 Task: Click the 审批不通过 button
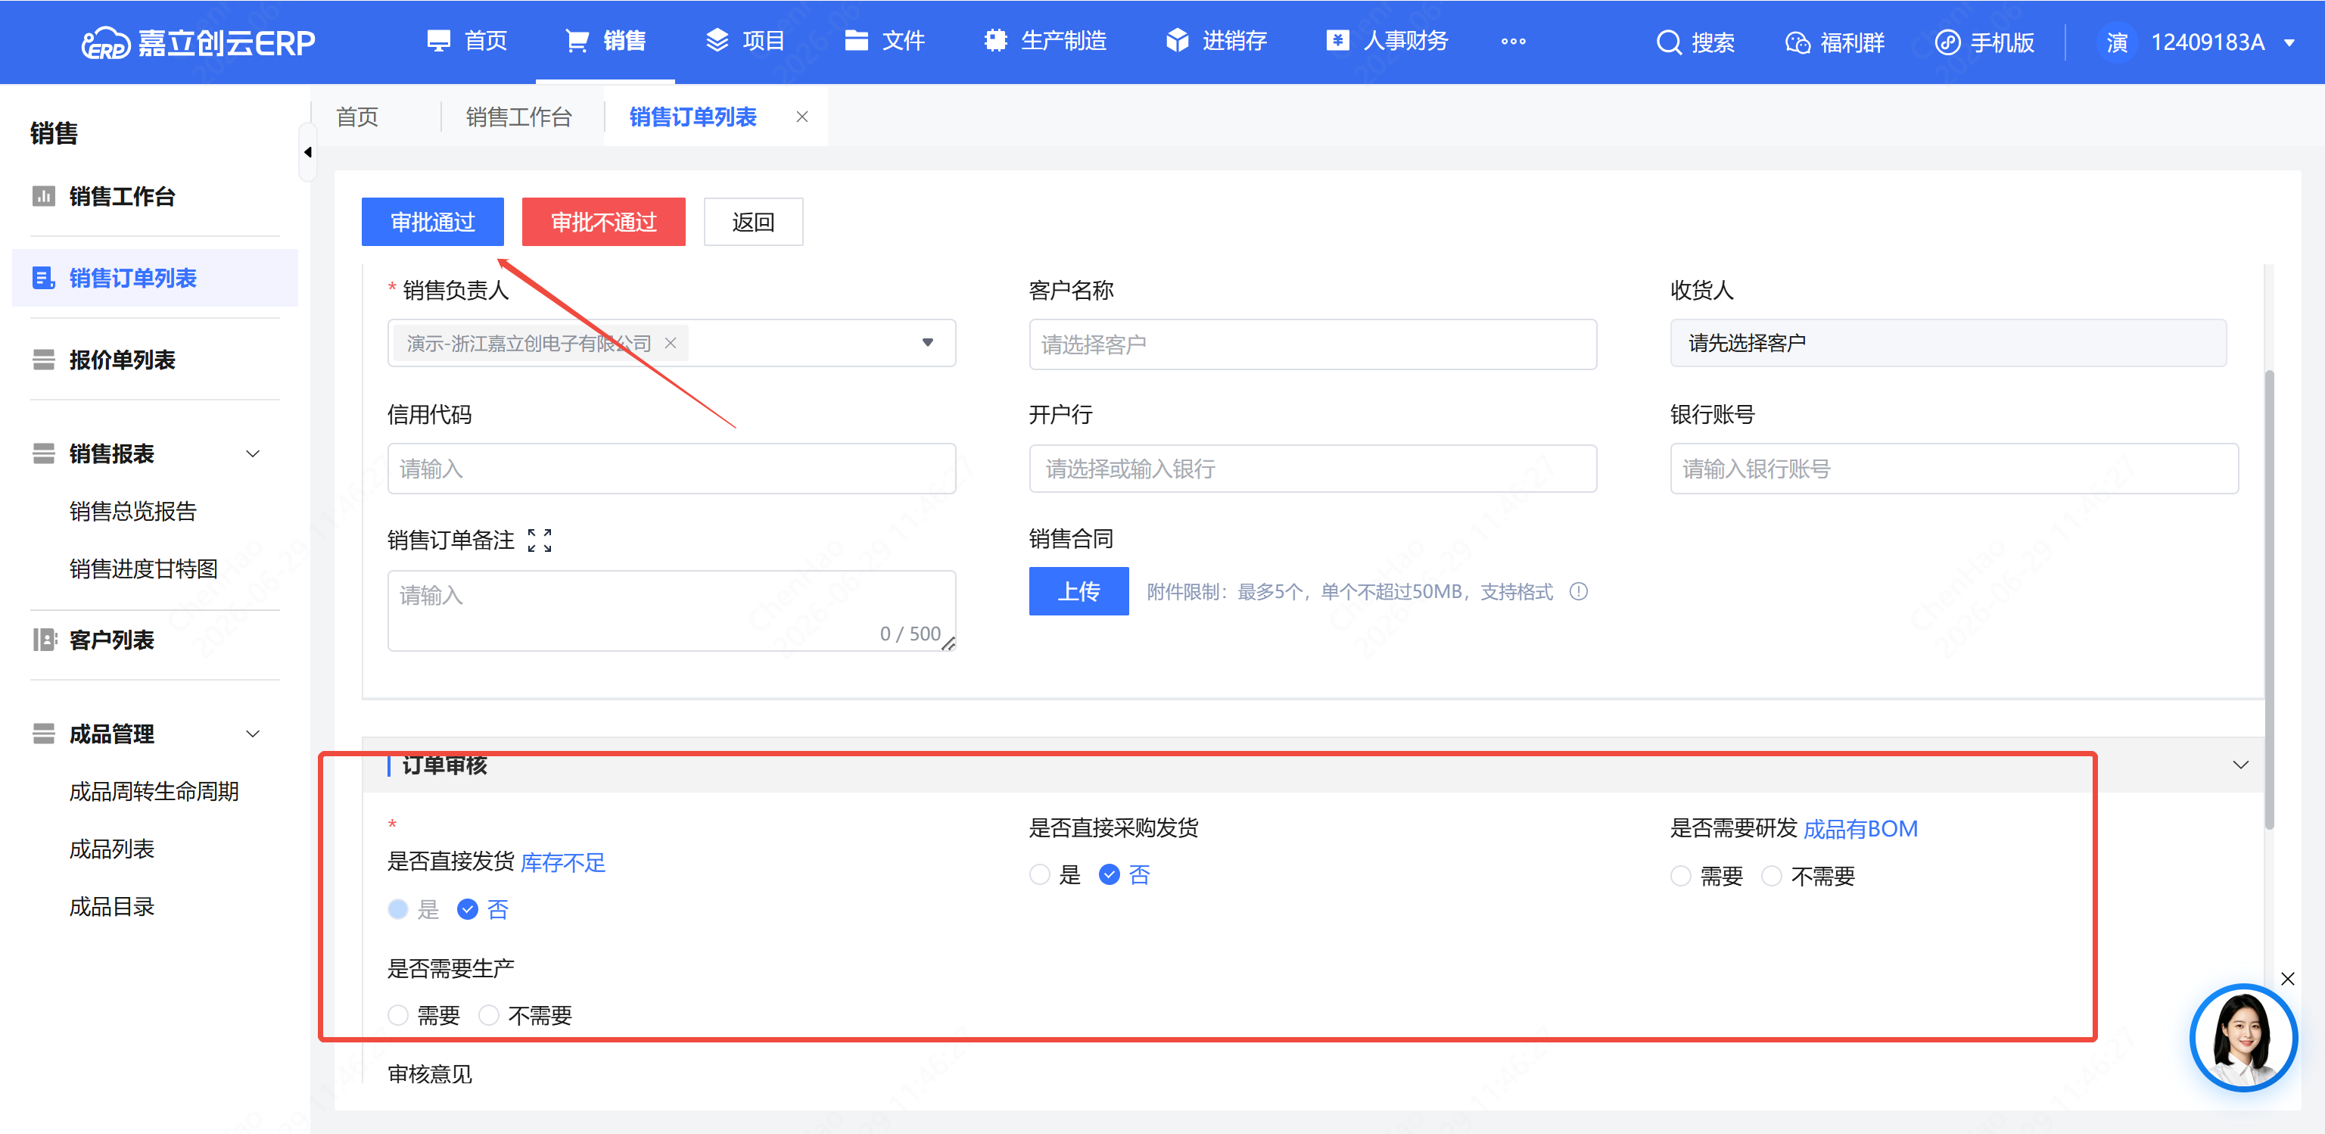(603, 222)
